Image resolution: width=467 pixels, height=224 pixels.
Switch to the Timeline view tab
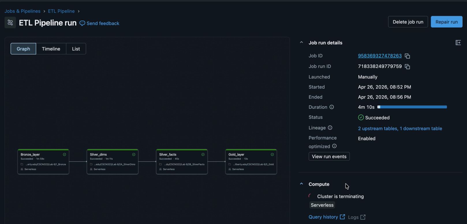[51, 49]
